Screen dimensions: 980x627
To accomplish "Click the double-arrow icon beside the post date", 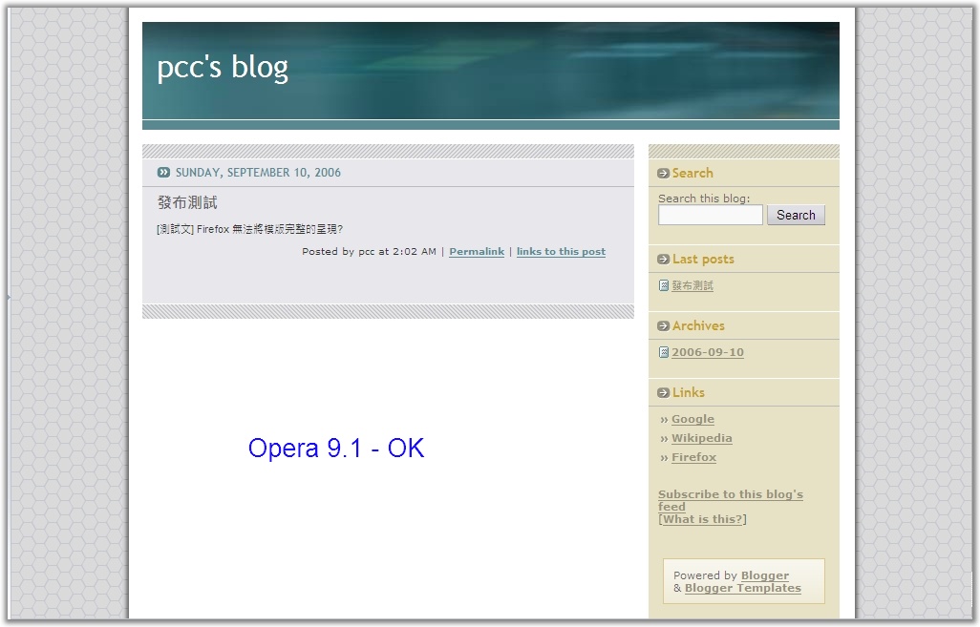I will click(x=163, y=173).
